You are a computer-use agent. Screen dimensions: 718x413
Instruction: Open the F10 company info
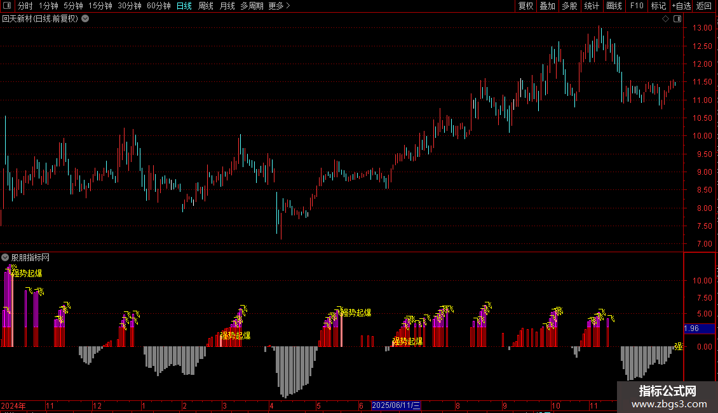637,6
